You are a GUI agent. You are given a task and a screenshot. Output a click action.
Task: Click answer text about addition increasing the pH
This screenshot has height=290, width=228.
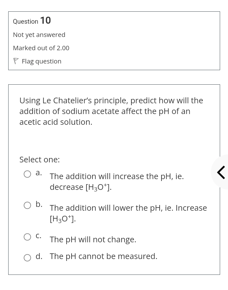click(117, 181)
